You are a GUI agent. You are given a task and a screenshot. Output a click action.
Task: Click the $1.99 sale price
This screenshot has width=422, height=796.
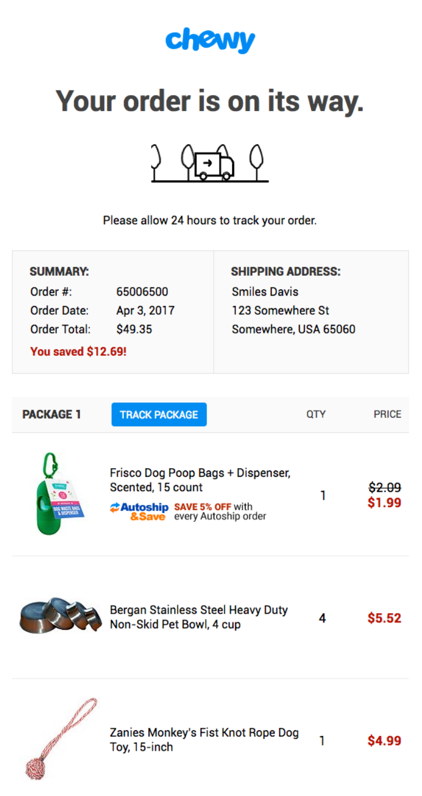coord(384,503)
